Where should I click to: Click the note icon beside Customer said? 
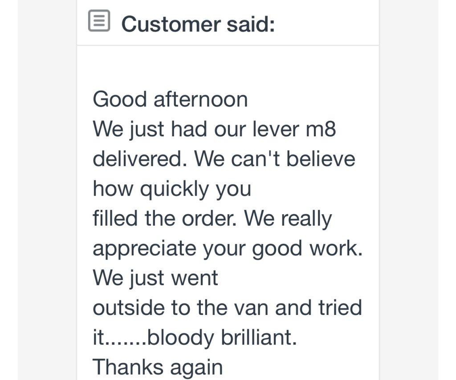(x=99, y=20)
